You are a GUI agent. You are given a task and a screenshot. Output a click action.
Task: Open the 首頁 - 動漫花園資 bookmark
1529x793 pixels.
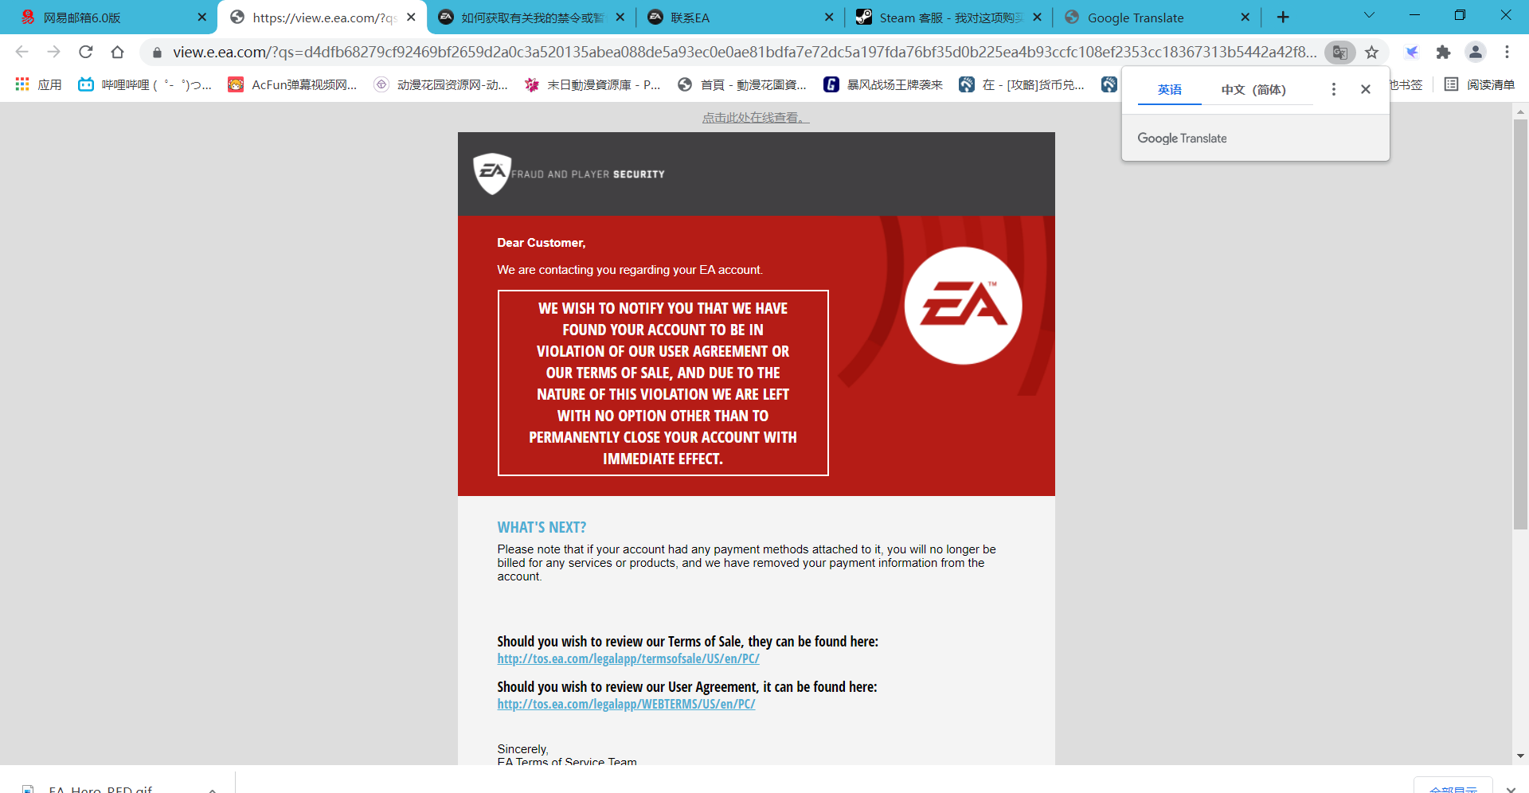click(x=741, y=84)
